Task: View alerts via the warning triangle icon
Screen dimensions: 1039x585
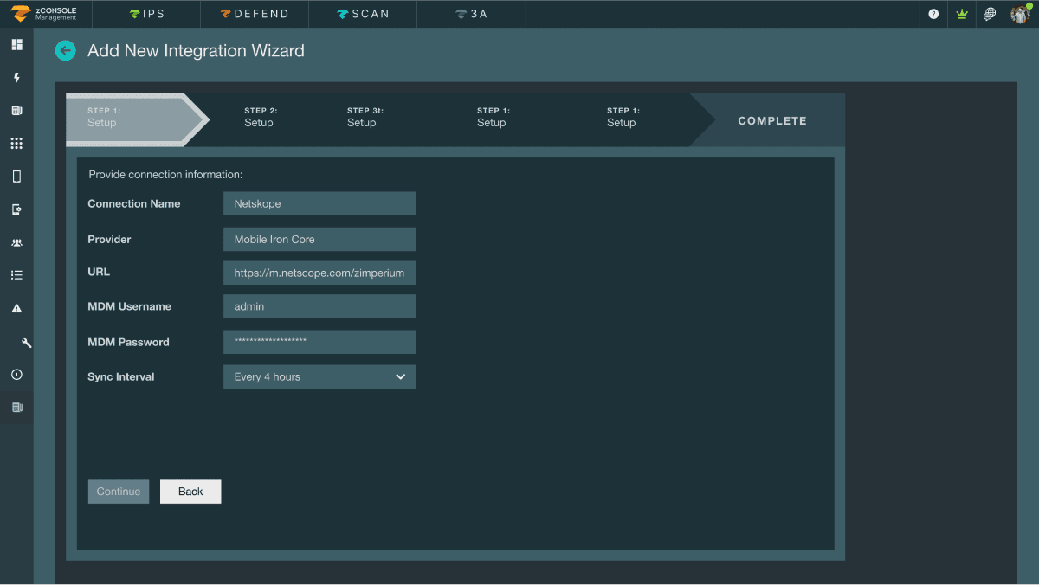Action: coord(16,308)
